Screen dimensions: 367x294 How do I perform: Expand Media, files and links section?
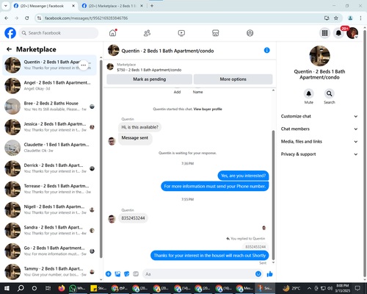pyautogui.click(x=319, y=141)
